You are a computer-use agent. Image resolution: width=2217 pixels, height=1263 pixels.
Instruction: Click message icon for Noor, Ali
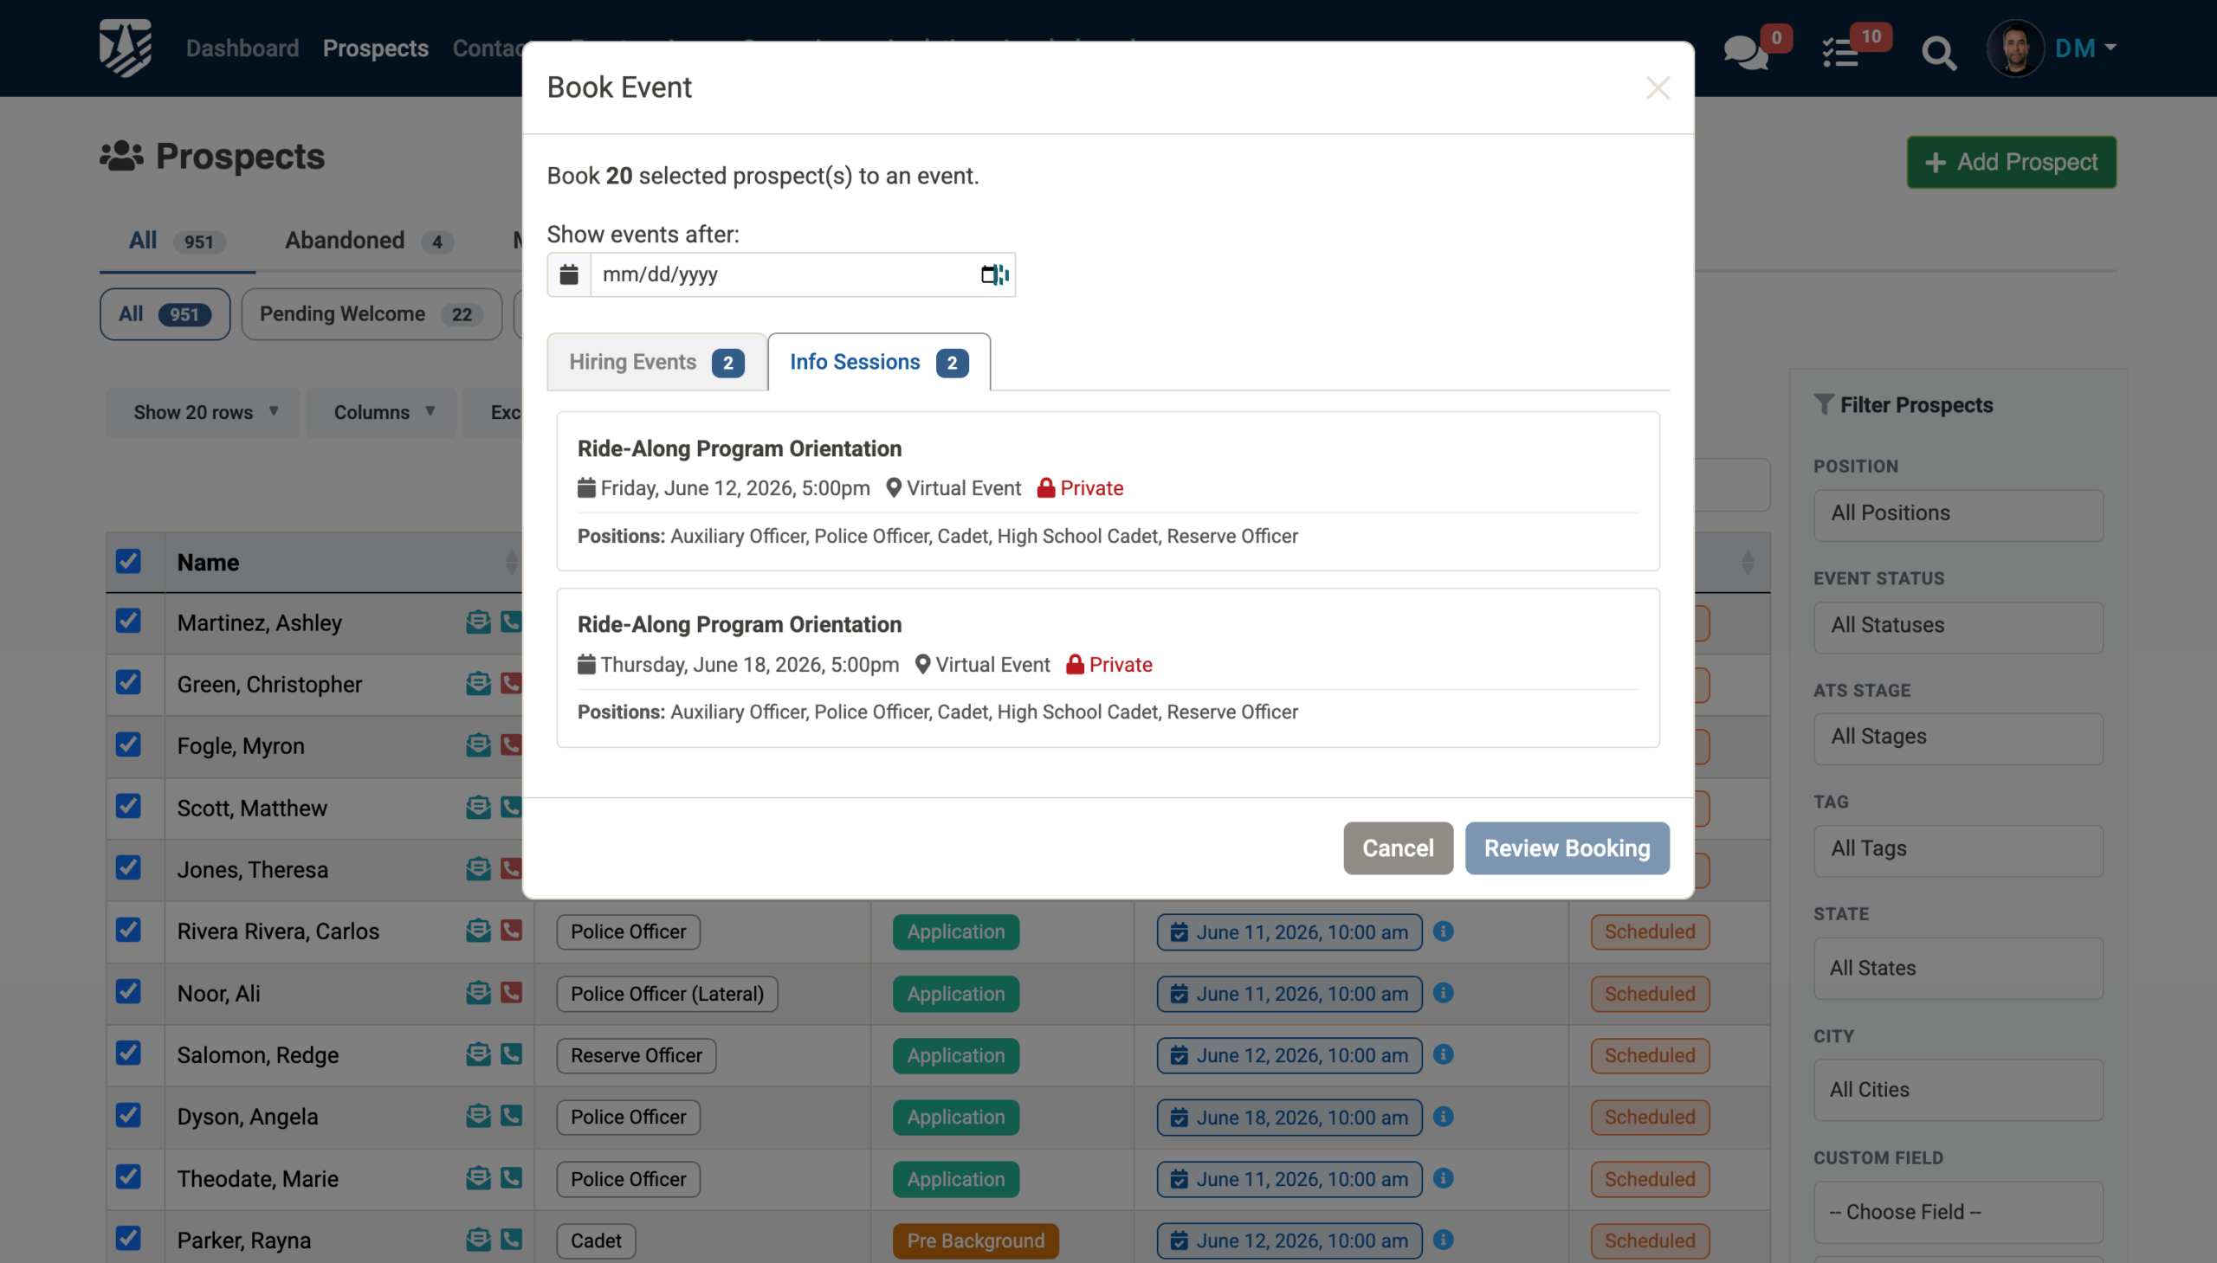coord(477,992)
